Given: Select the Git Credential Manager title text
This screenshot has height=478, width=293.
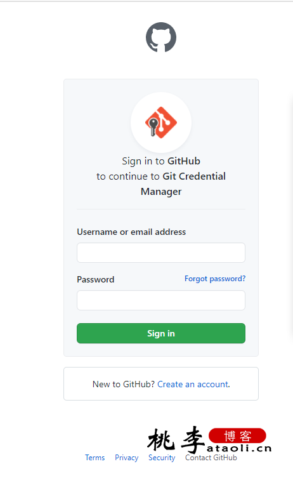Looking at the screenshot, I should click(183, 184).
